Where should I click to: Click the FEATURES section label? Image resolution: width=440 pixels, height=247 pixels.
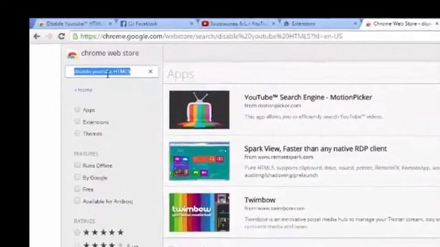click(x=86, y=154)
